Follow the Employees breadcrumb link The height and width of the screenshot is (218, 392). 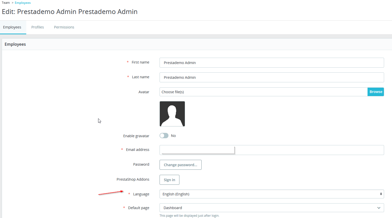tap(23, 3)
